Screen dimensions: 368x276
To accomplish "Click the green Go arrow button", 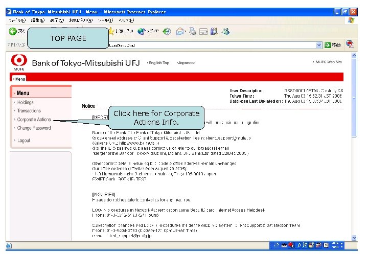I will point(328,45).
